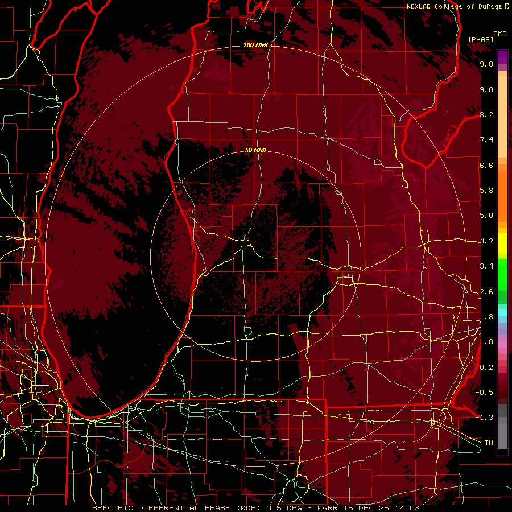Image resolution: width=512 pixels, height=512 pixels.
Task: Click the 4.2 legend value
Action: [x=486, y=241]
